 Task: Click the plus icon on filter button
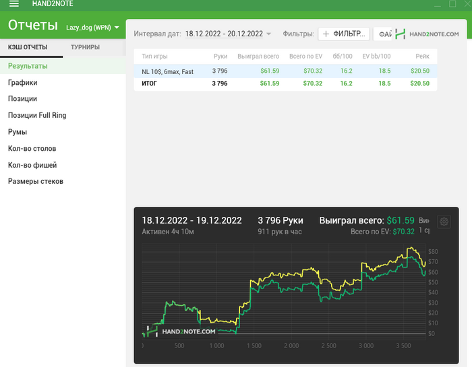click(326, 34)
